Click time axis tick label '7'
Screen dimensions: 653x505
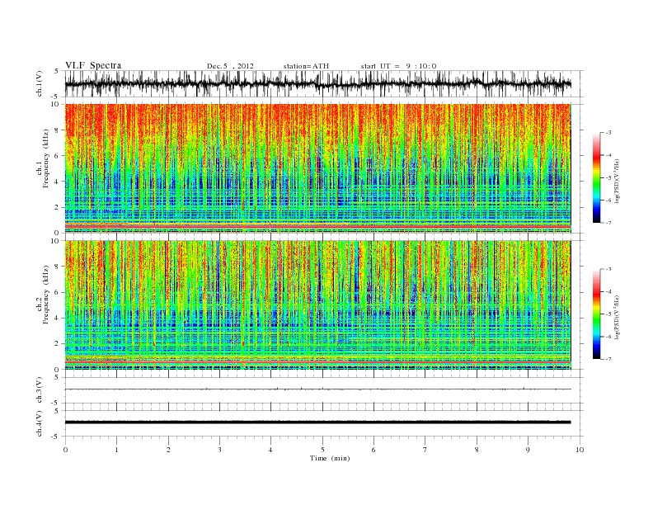click(x=425, y=450)
